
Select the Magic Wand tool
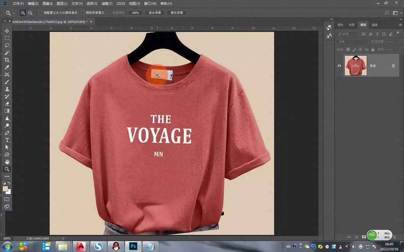(x=7, y=53)
